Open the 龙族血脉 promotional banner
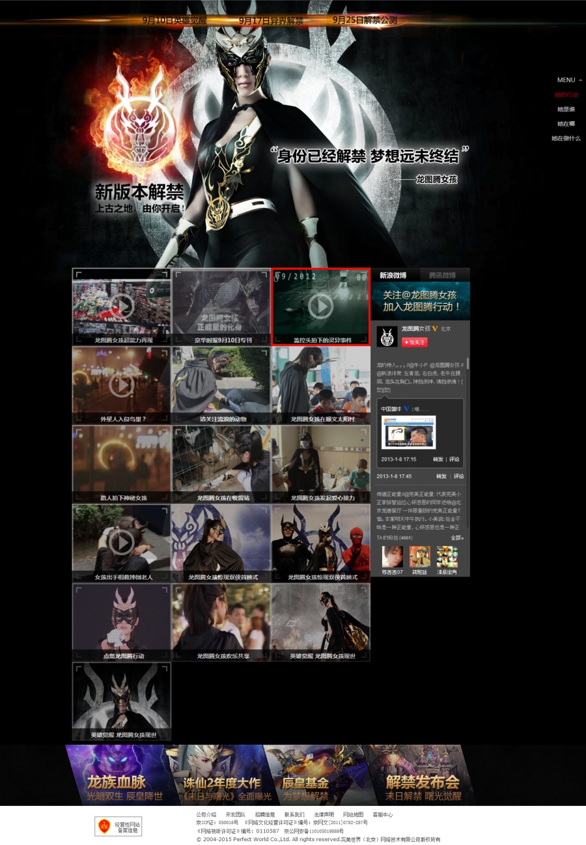 click(x=117, y=775)
